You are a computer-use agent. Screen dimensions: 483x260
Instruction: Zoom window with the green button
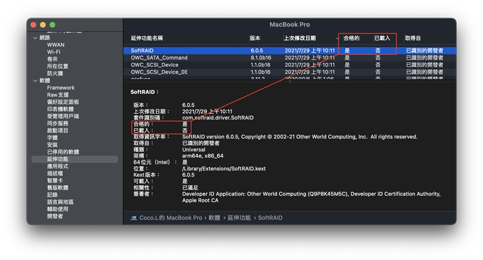(53, 25)
